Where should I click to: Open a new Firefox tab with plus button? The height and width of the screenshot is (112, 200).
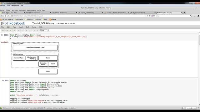pos(184,13)
